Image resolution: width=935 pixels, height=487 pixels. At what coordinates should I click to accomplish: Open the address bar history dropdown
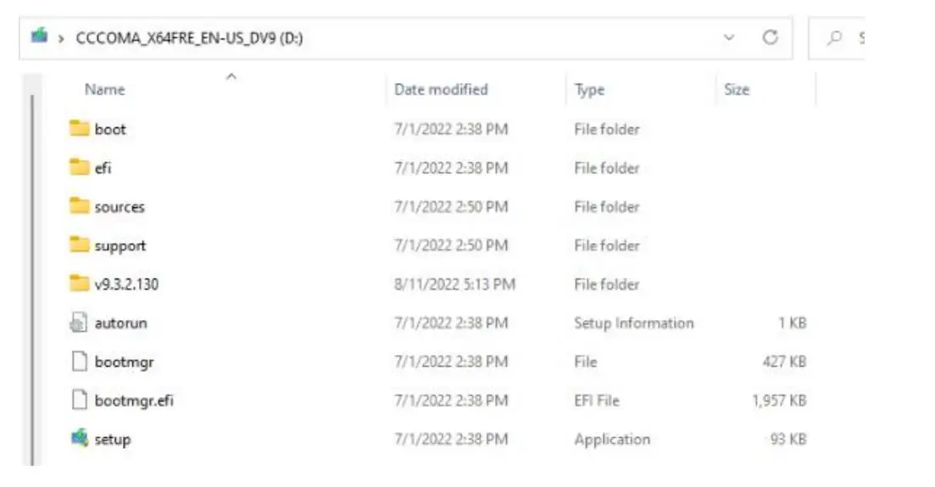click(x=730, y=38)
